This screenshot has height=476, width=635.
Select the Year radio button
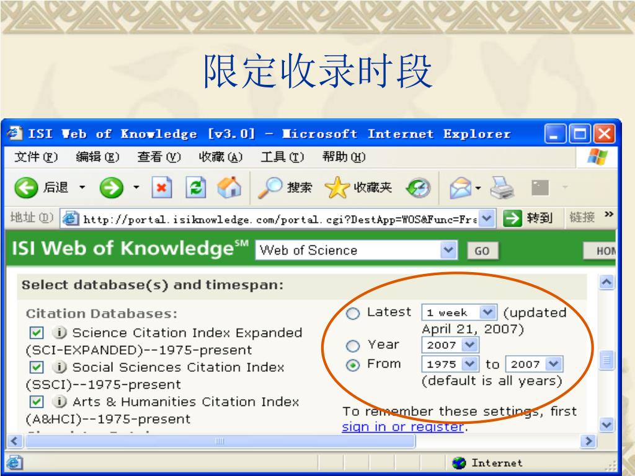pos(353,346)
